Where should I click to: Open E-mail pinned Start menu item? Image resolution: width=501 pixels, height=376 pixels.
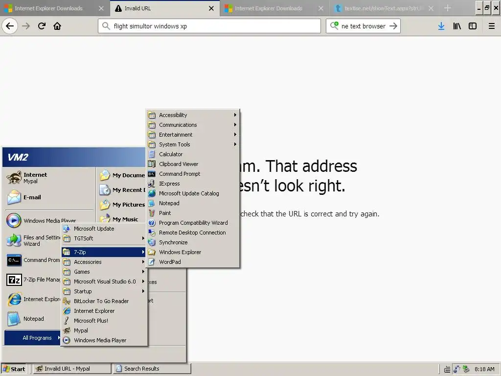click(x=49, y=197)
